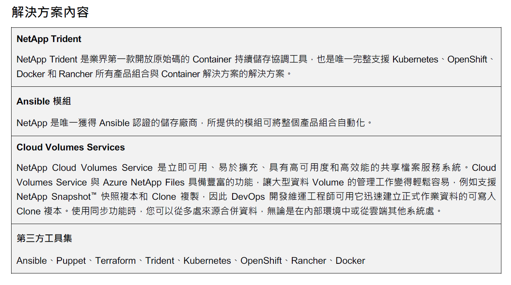Click the NetApp Snapshot™ text

coord(57,197)
